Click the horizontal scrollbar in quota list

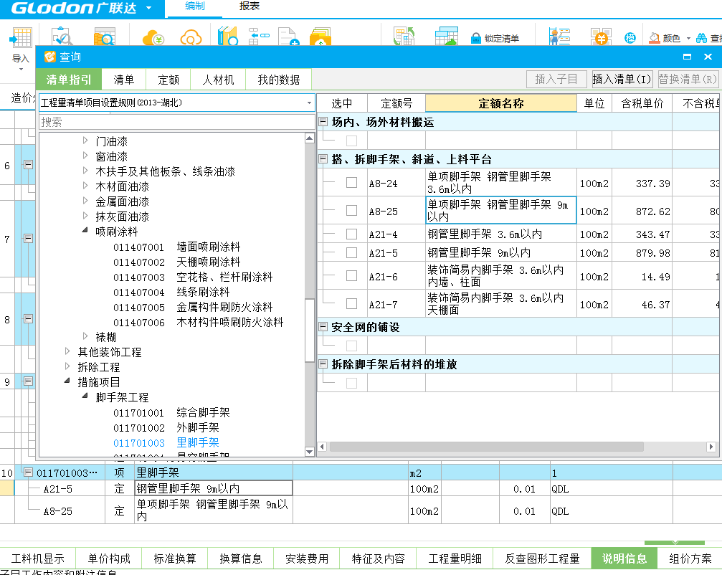(487, 447)
